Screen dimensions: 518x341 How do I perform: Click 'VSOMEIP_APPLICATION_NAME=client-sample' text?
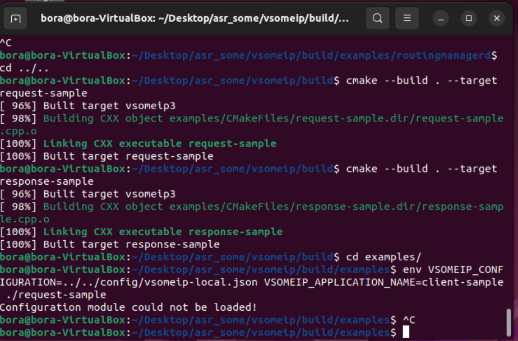point(383,282)
